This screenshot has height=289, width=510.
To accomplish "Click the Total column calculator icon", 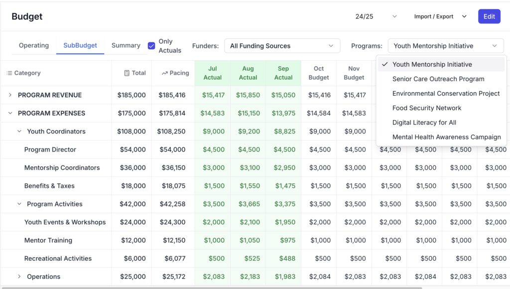I will tap(127, 73).
